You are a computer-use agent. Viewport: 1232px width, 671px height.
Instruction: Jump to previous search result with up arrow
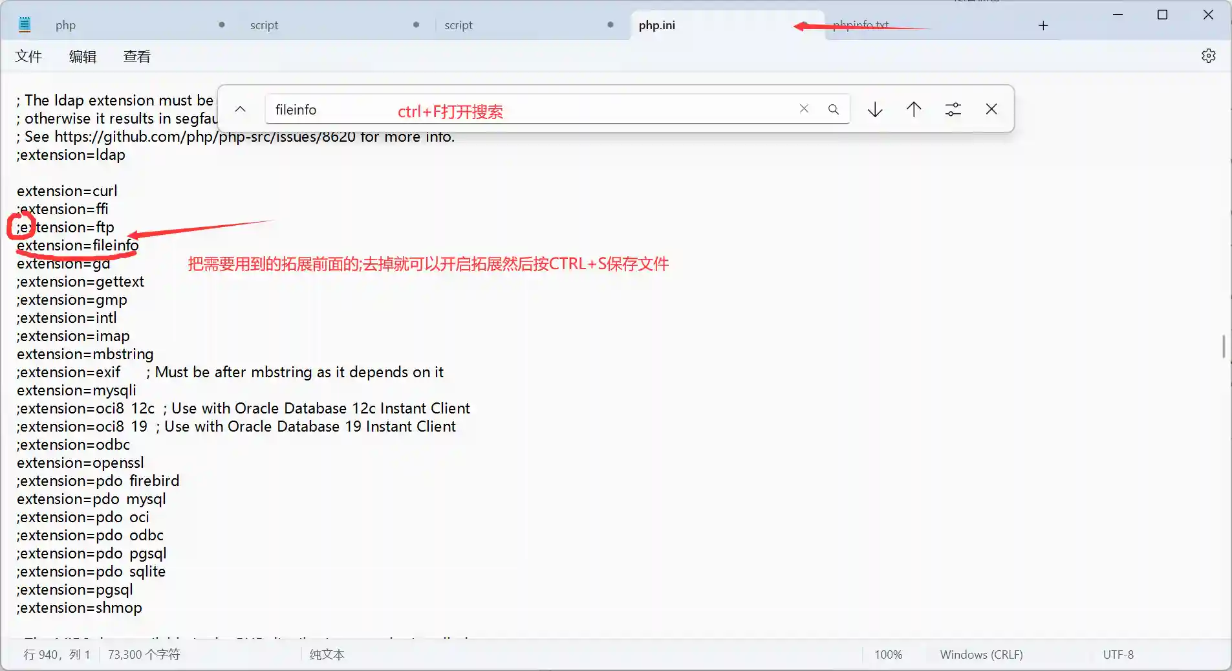(913, 109)
